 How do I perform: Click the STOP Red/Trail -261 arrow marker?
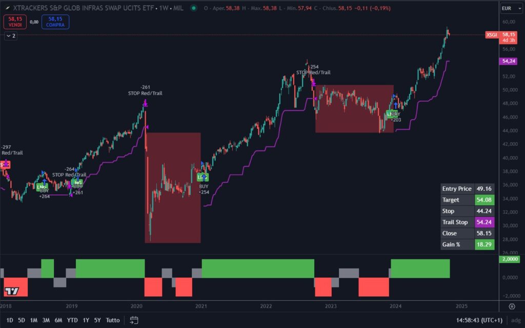(x=145, y=104)
